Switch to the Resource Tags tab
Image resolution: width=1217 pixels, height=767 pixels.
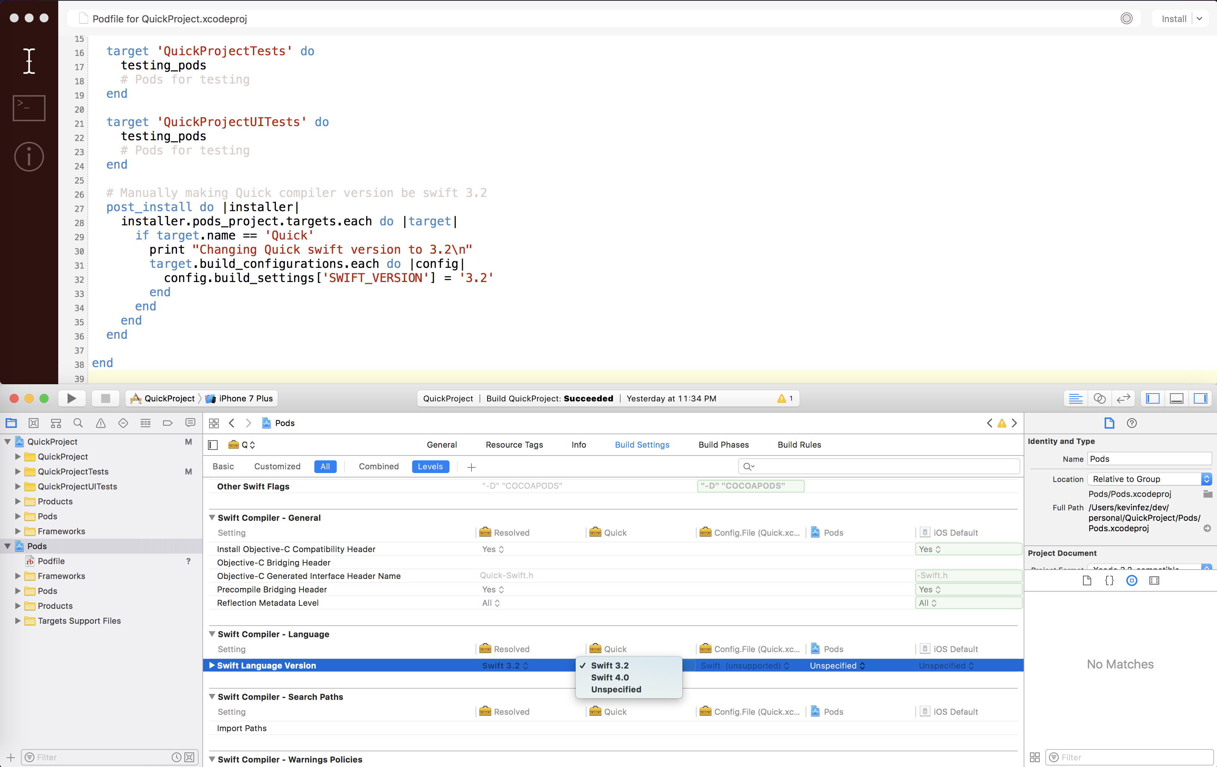tap(514, 445)
